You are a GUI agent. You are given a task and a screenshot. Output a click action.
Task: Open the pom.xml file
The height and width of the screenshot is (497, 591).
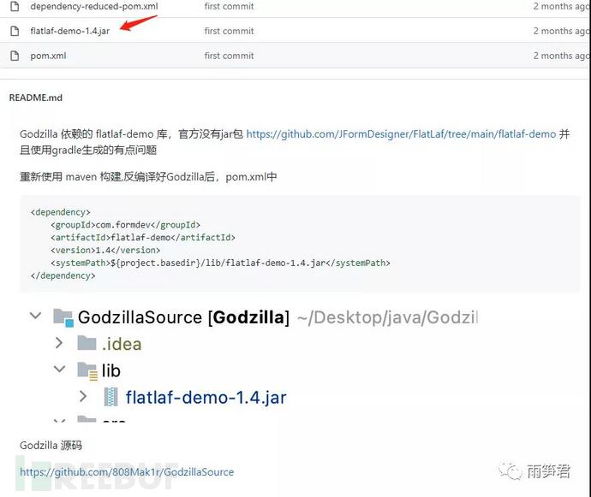coord(48,56)
